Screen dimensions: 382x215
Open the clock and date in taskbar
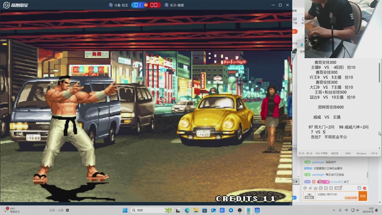[369, 210]
